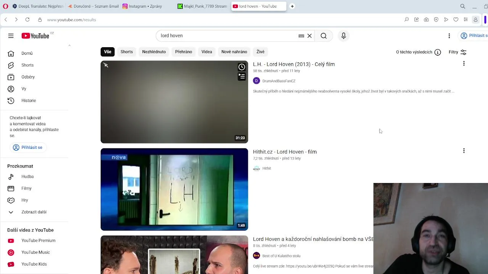Open options for Hithit.cz - Lord Hoven result
This screenshot has height=274, width=488.
[x=464, y=151]
